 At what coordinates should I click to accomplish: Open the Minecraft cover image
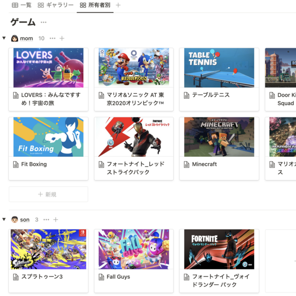219,137
